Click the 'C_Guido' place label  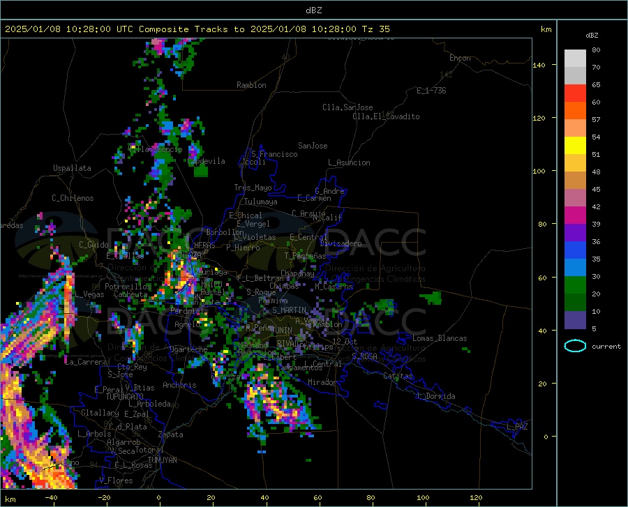tap(94, 245)
